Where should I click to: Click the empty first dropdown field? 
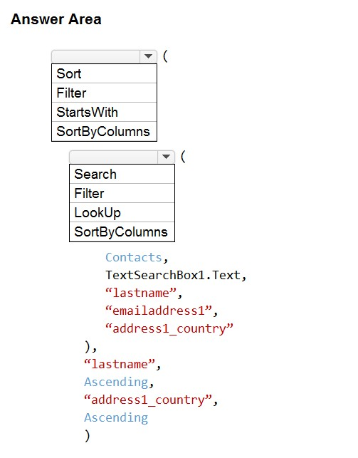pyautogui.click(x=96, y=56)
